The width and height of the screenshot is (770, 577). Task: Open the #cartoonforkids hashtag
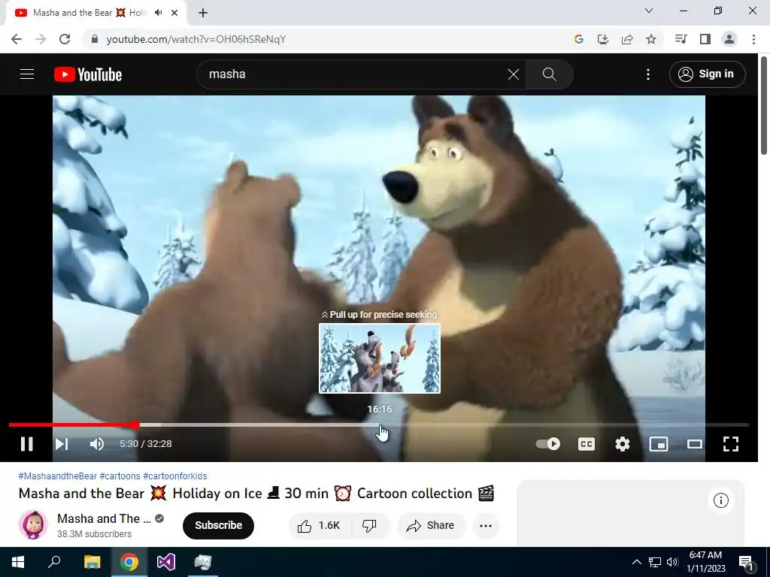click(x=174, y=476)
